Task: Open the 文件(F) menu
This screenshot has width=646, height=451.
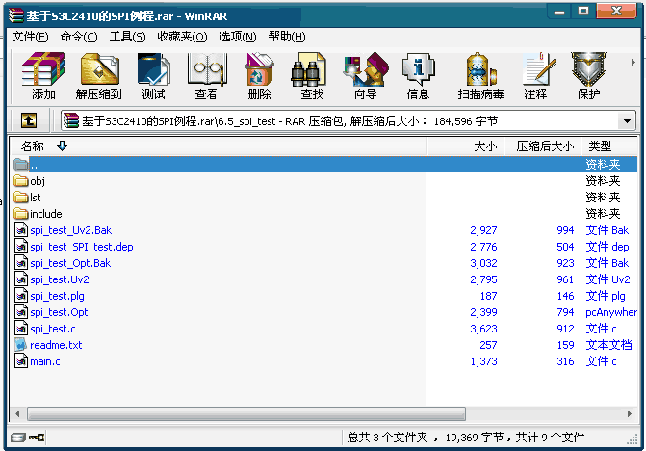Action: coord(30,37)
